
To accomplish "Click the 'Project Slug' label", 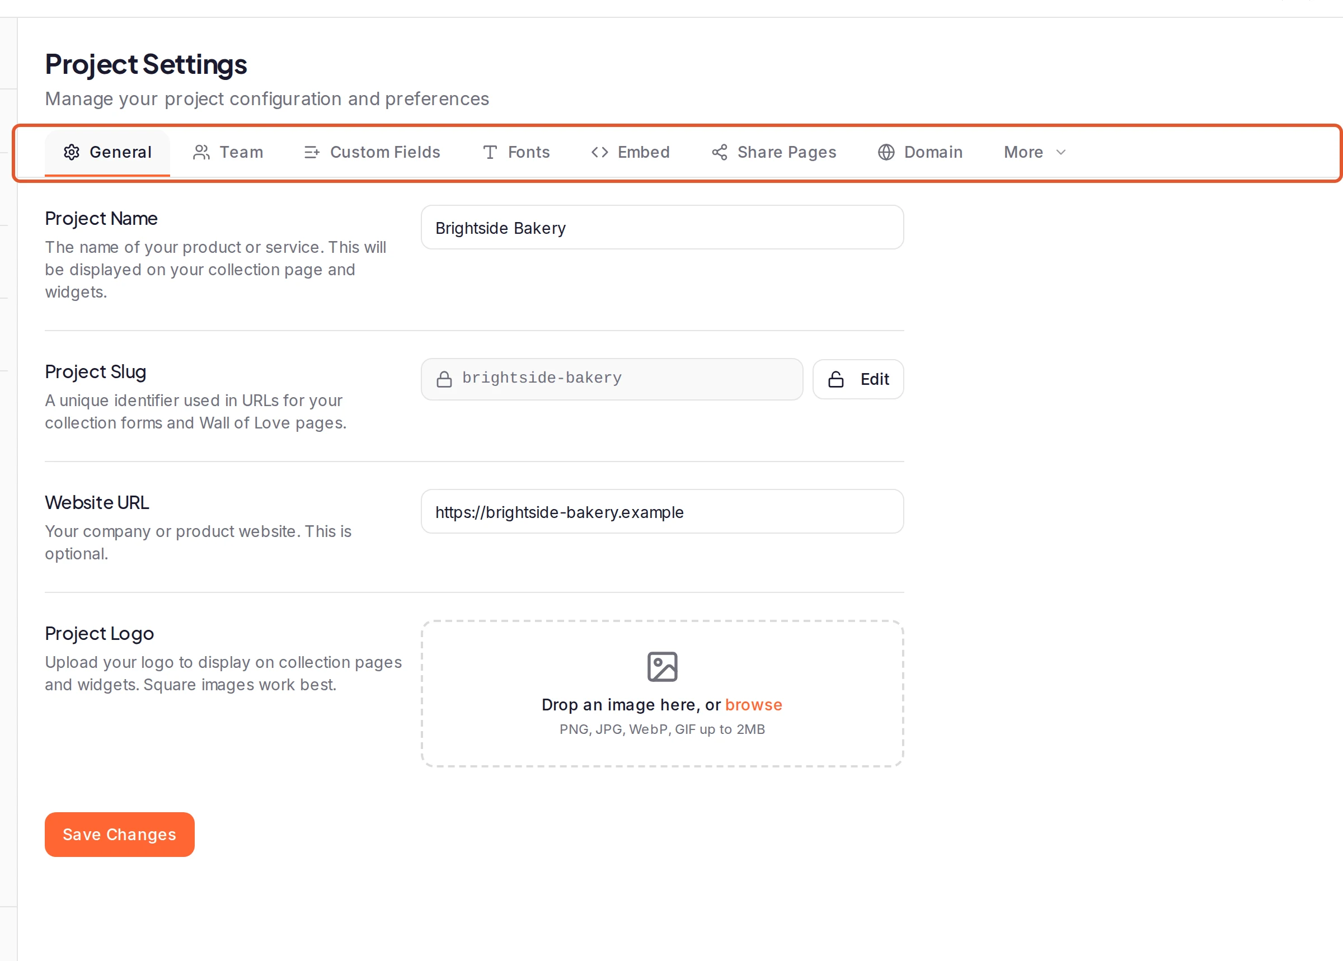I will click(95, 371).
